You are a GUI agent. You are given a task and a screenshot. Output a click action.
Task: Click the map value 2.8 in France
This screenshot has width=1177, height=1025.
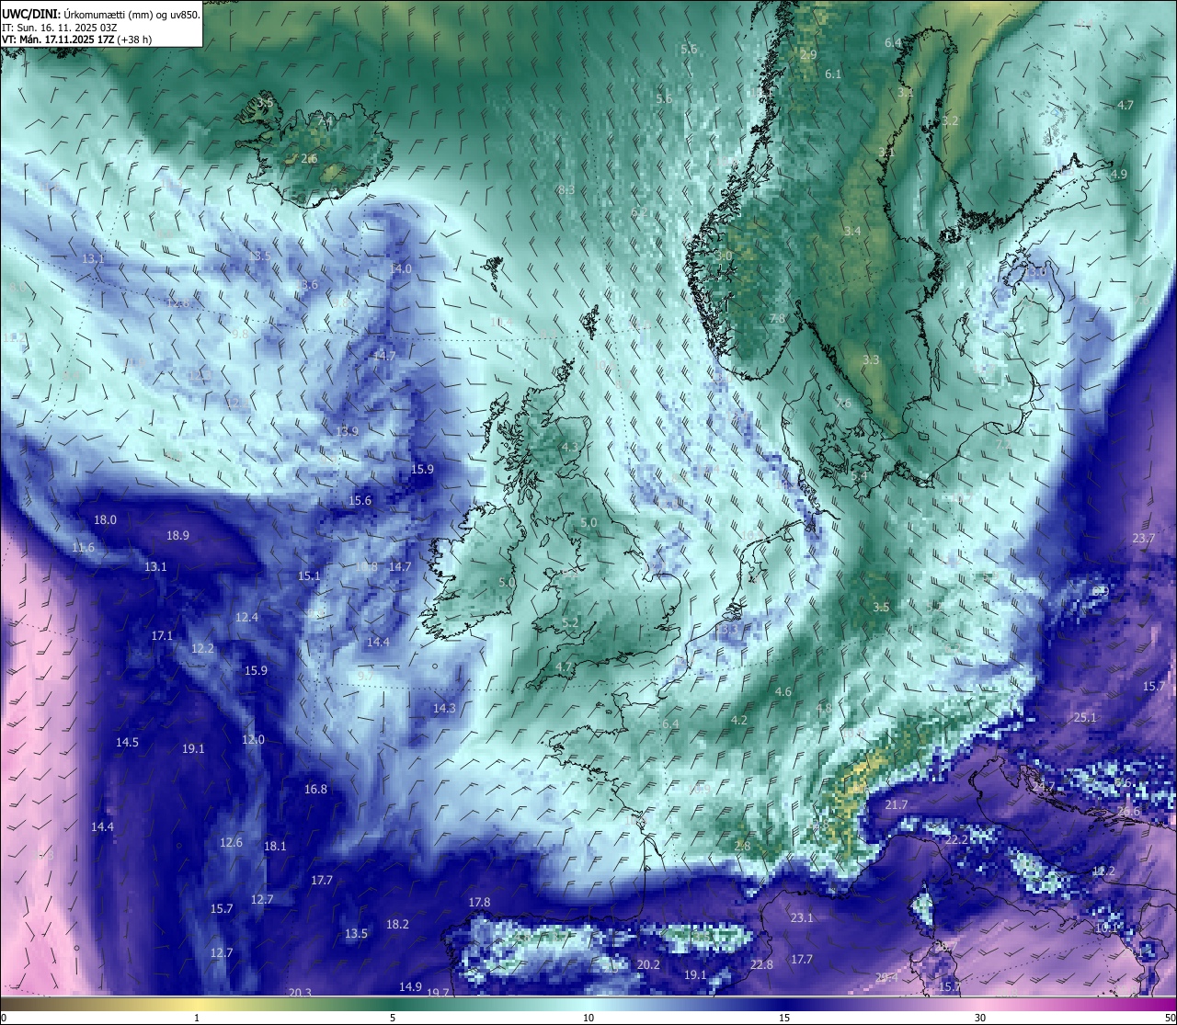[743, 846]
